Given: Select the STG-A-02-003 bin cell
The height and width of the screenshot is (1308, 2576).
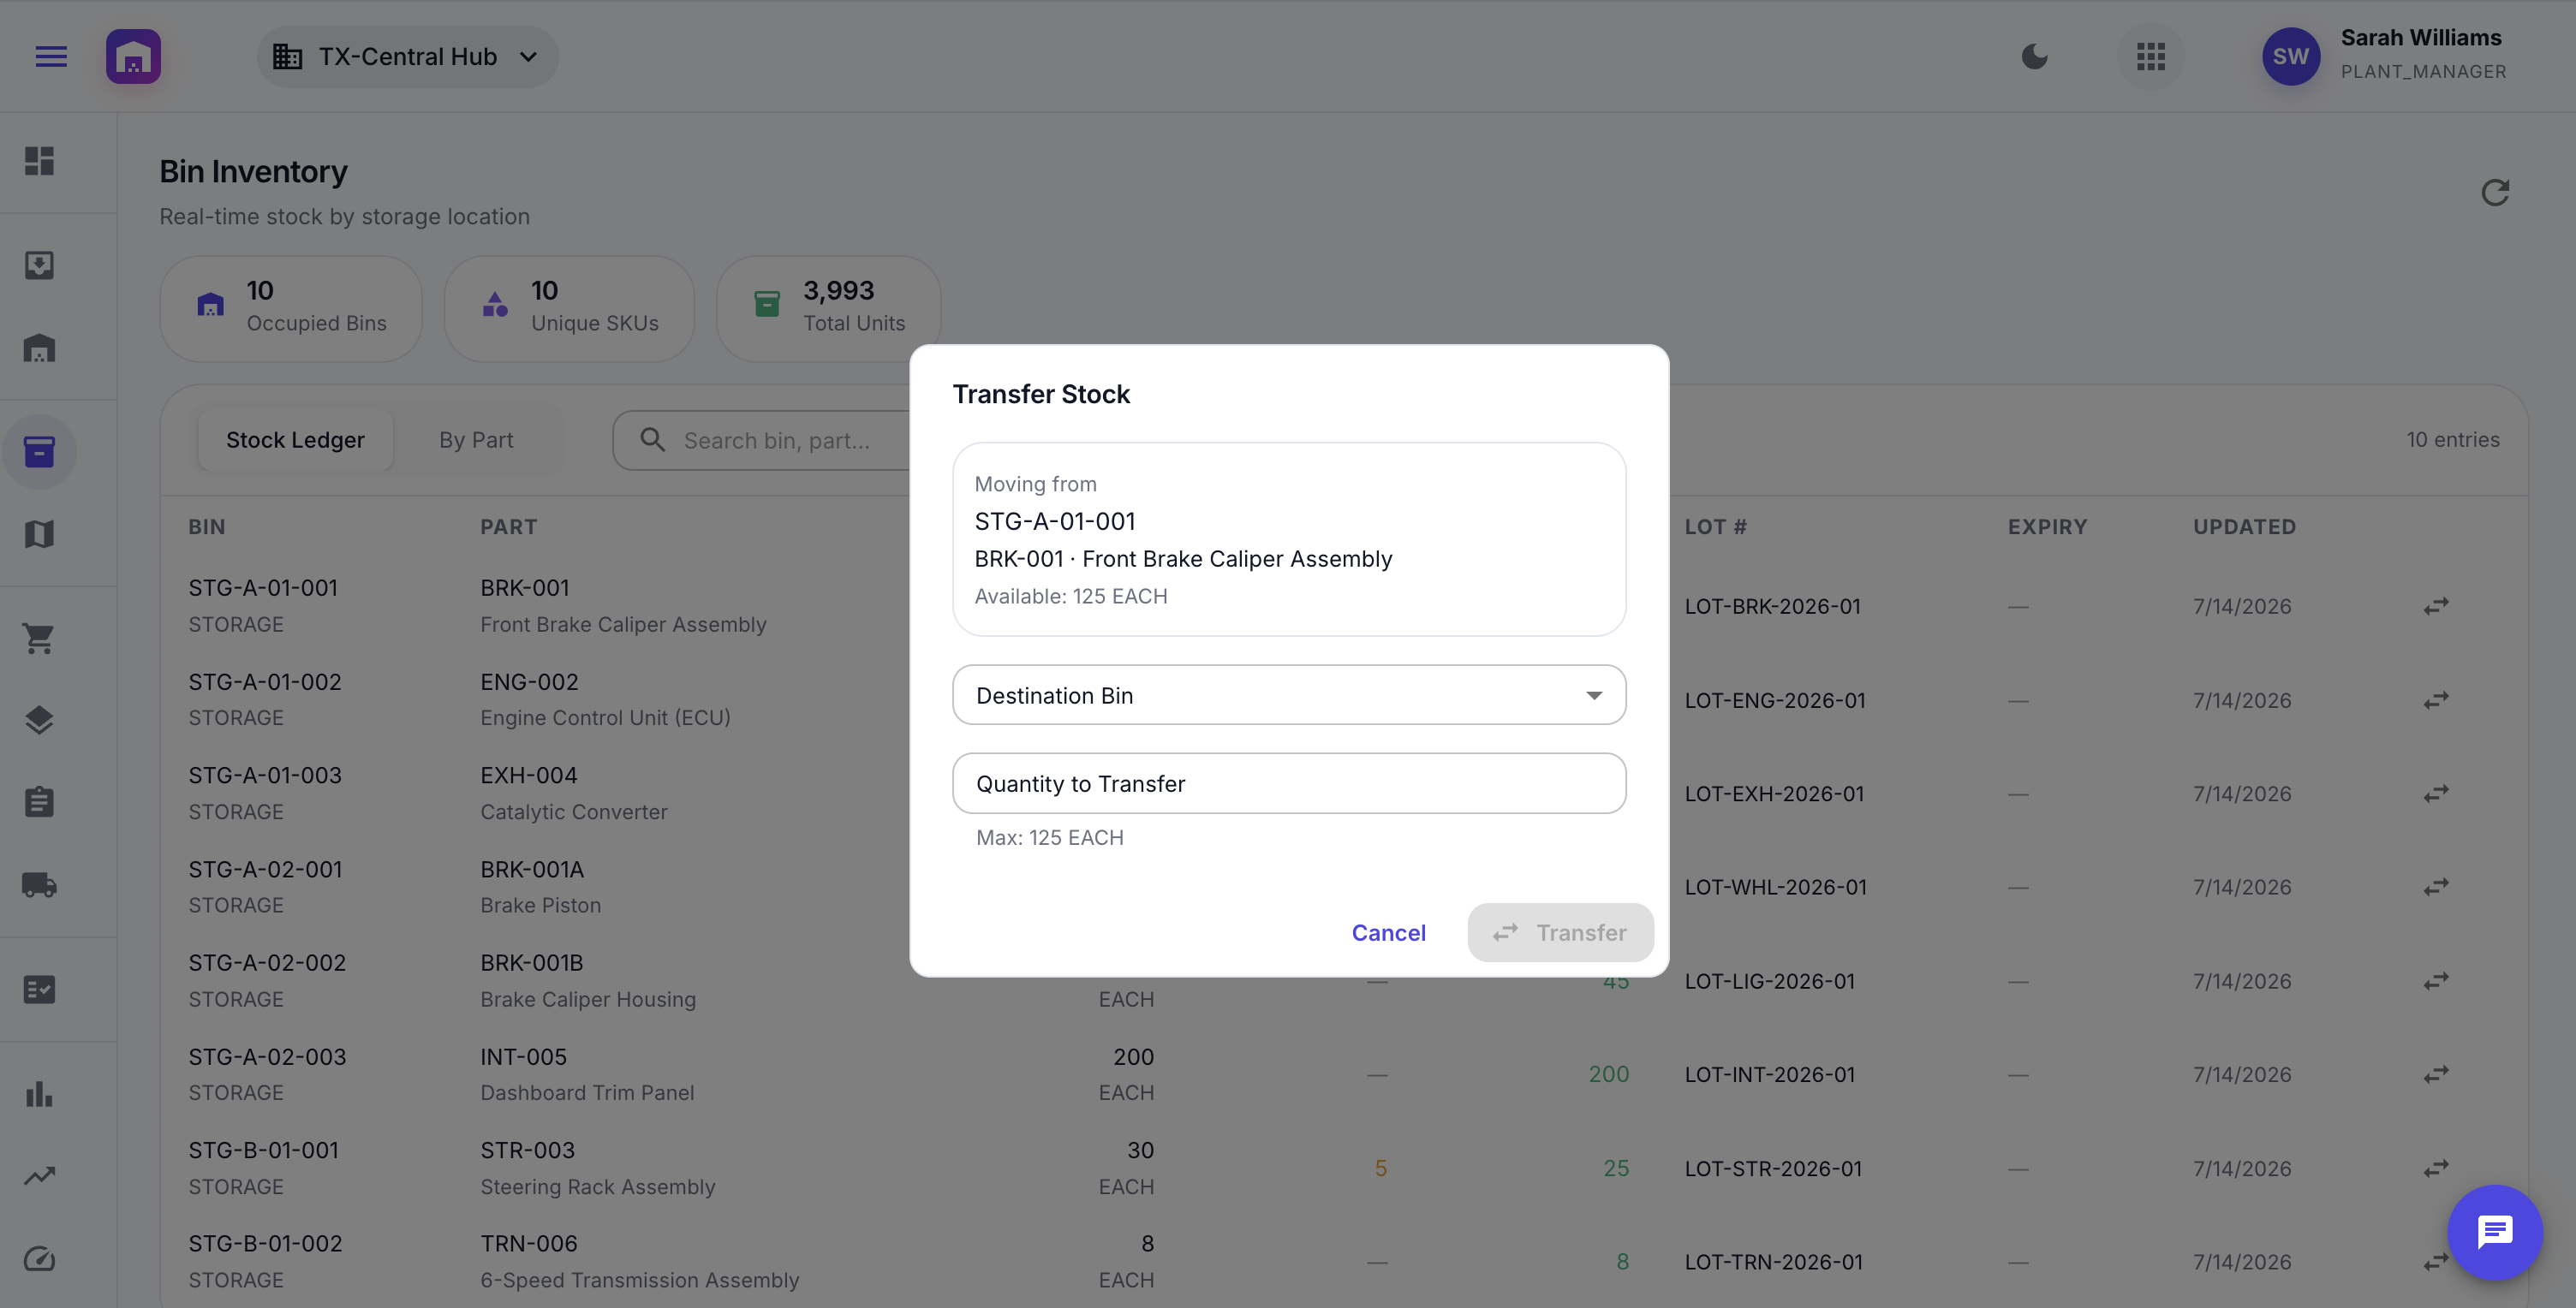Looking at the screenshot, I should click(x=267, y=1074).
